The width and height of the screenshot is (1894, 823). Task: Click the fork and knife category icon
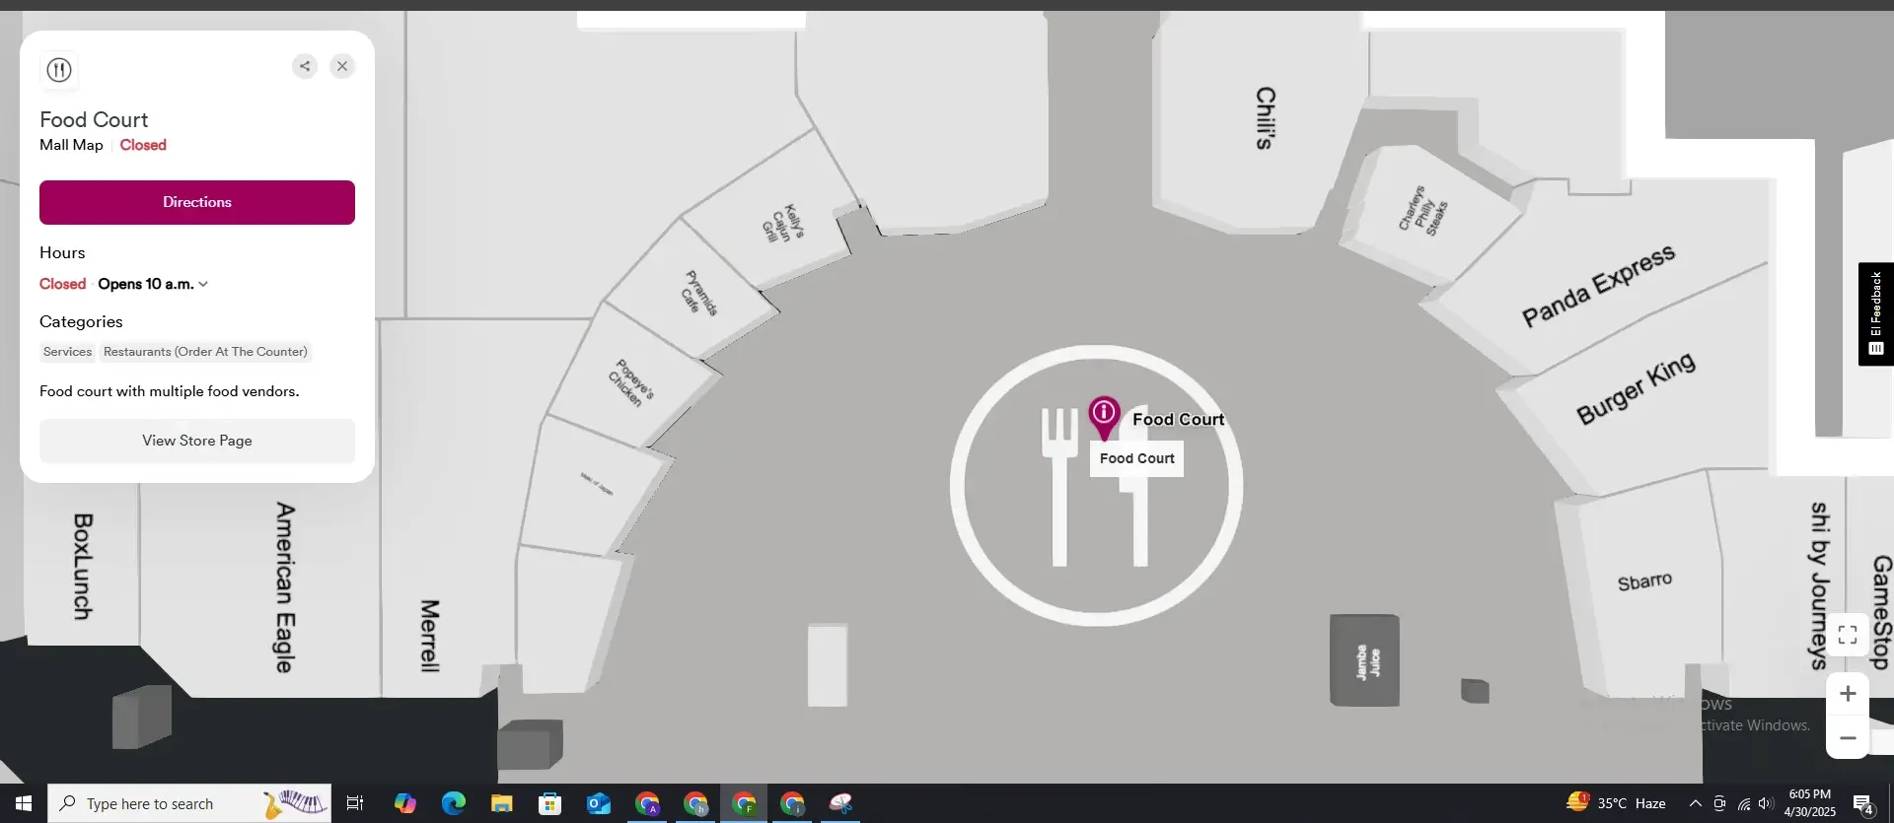tap(59, 70)
